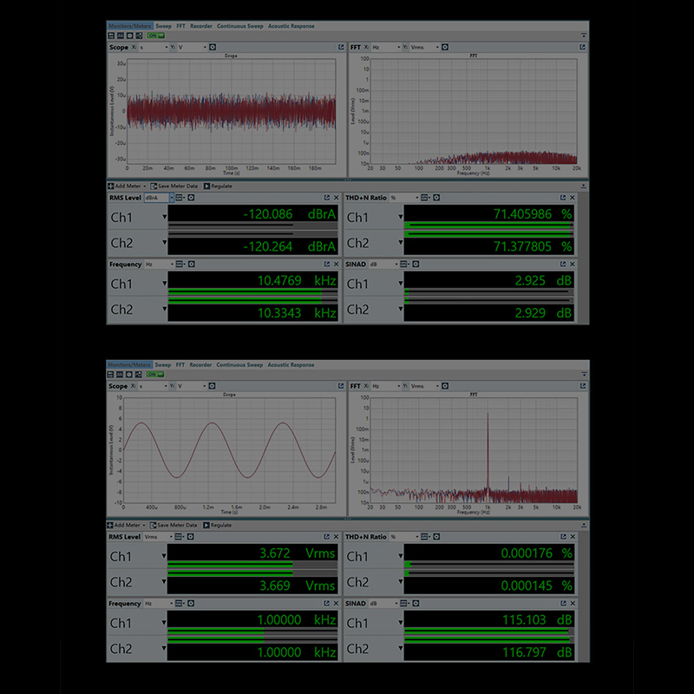The image size is (694, 694).
Task: Pop out the top Scope graph panel
Action: (340, 47)
